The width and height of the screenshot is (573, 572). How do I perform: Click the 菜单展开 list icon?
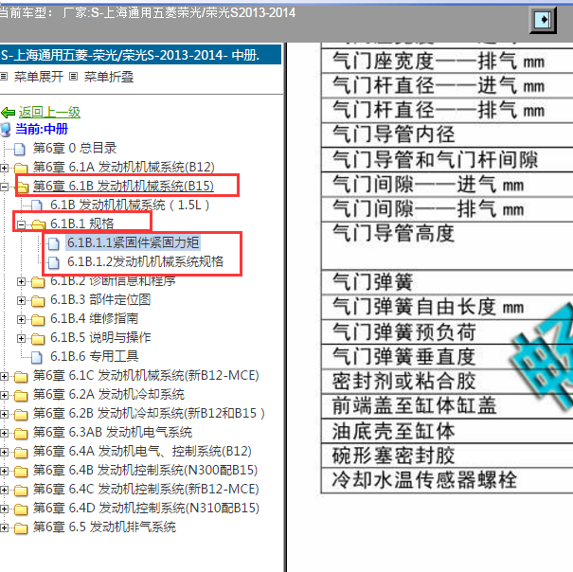pos(4,77)
